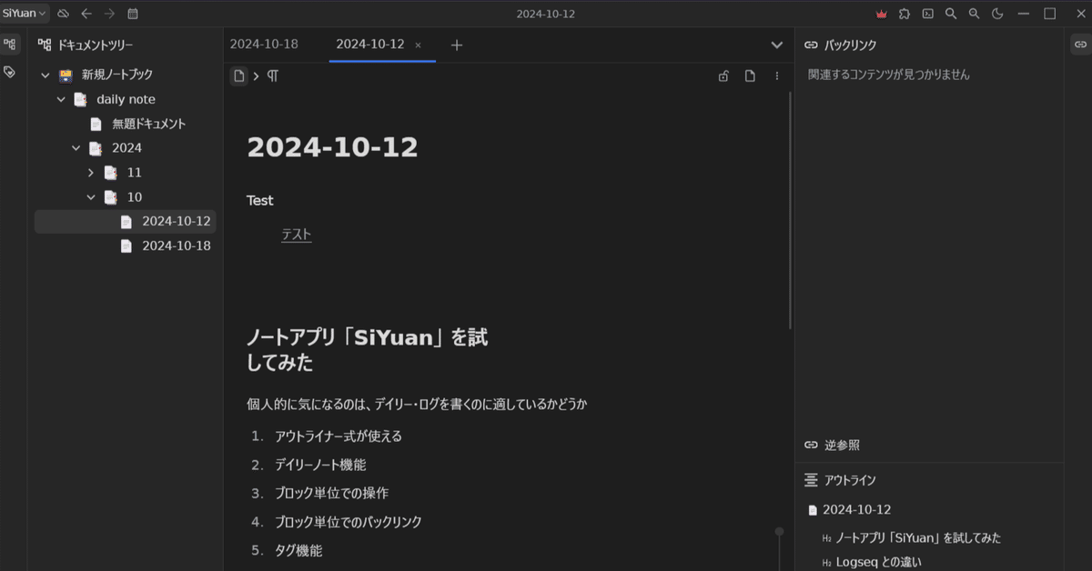Click the paragraph pilcrow breadcrumb icon

pyautogui.click(x=272, y=76)
